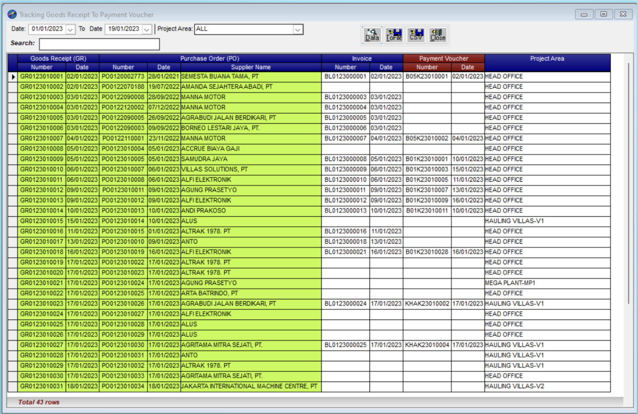
Task: Select invoice number BL0123000012
Action: (346, 200)
